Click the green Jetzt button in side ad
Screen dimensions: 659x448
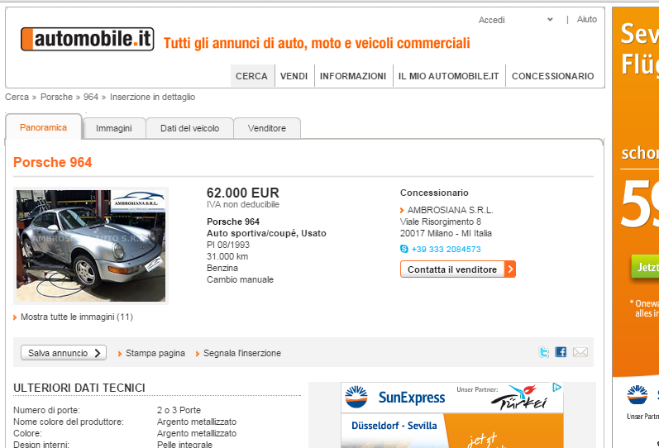pos(646,267)
